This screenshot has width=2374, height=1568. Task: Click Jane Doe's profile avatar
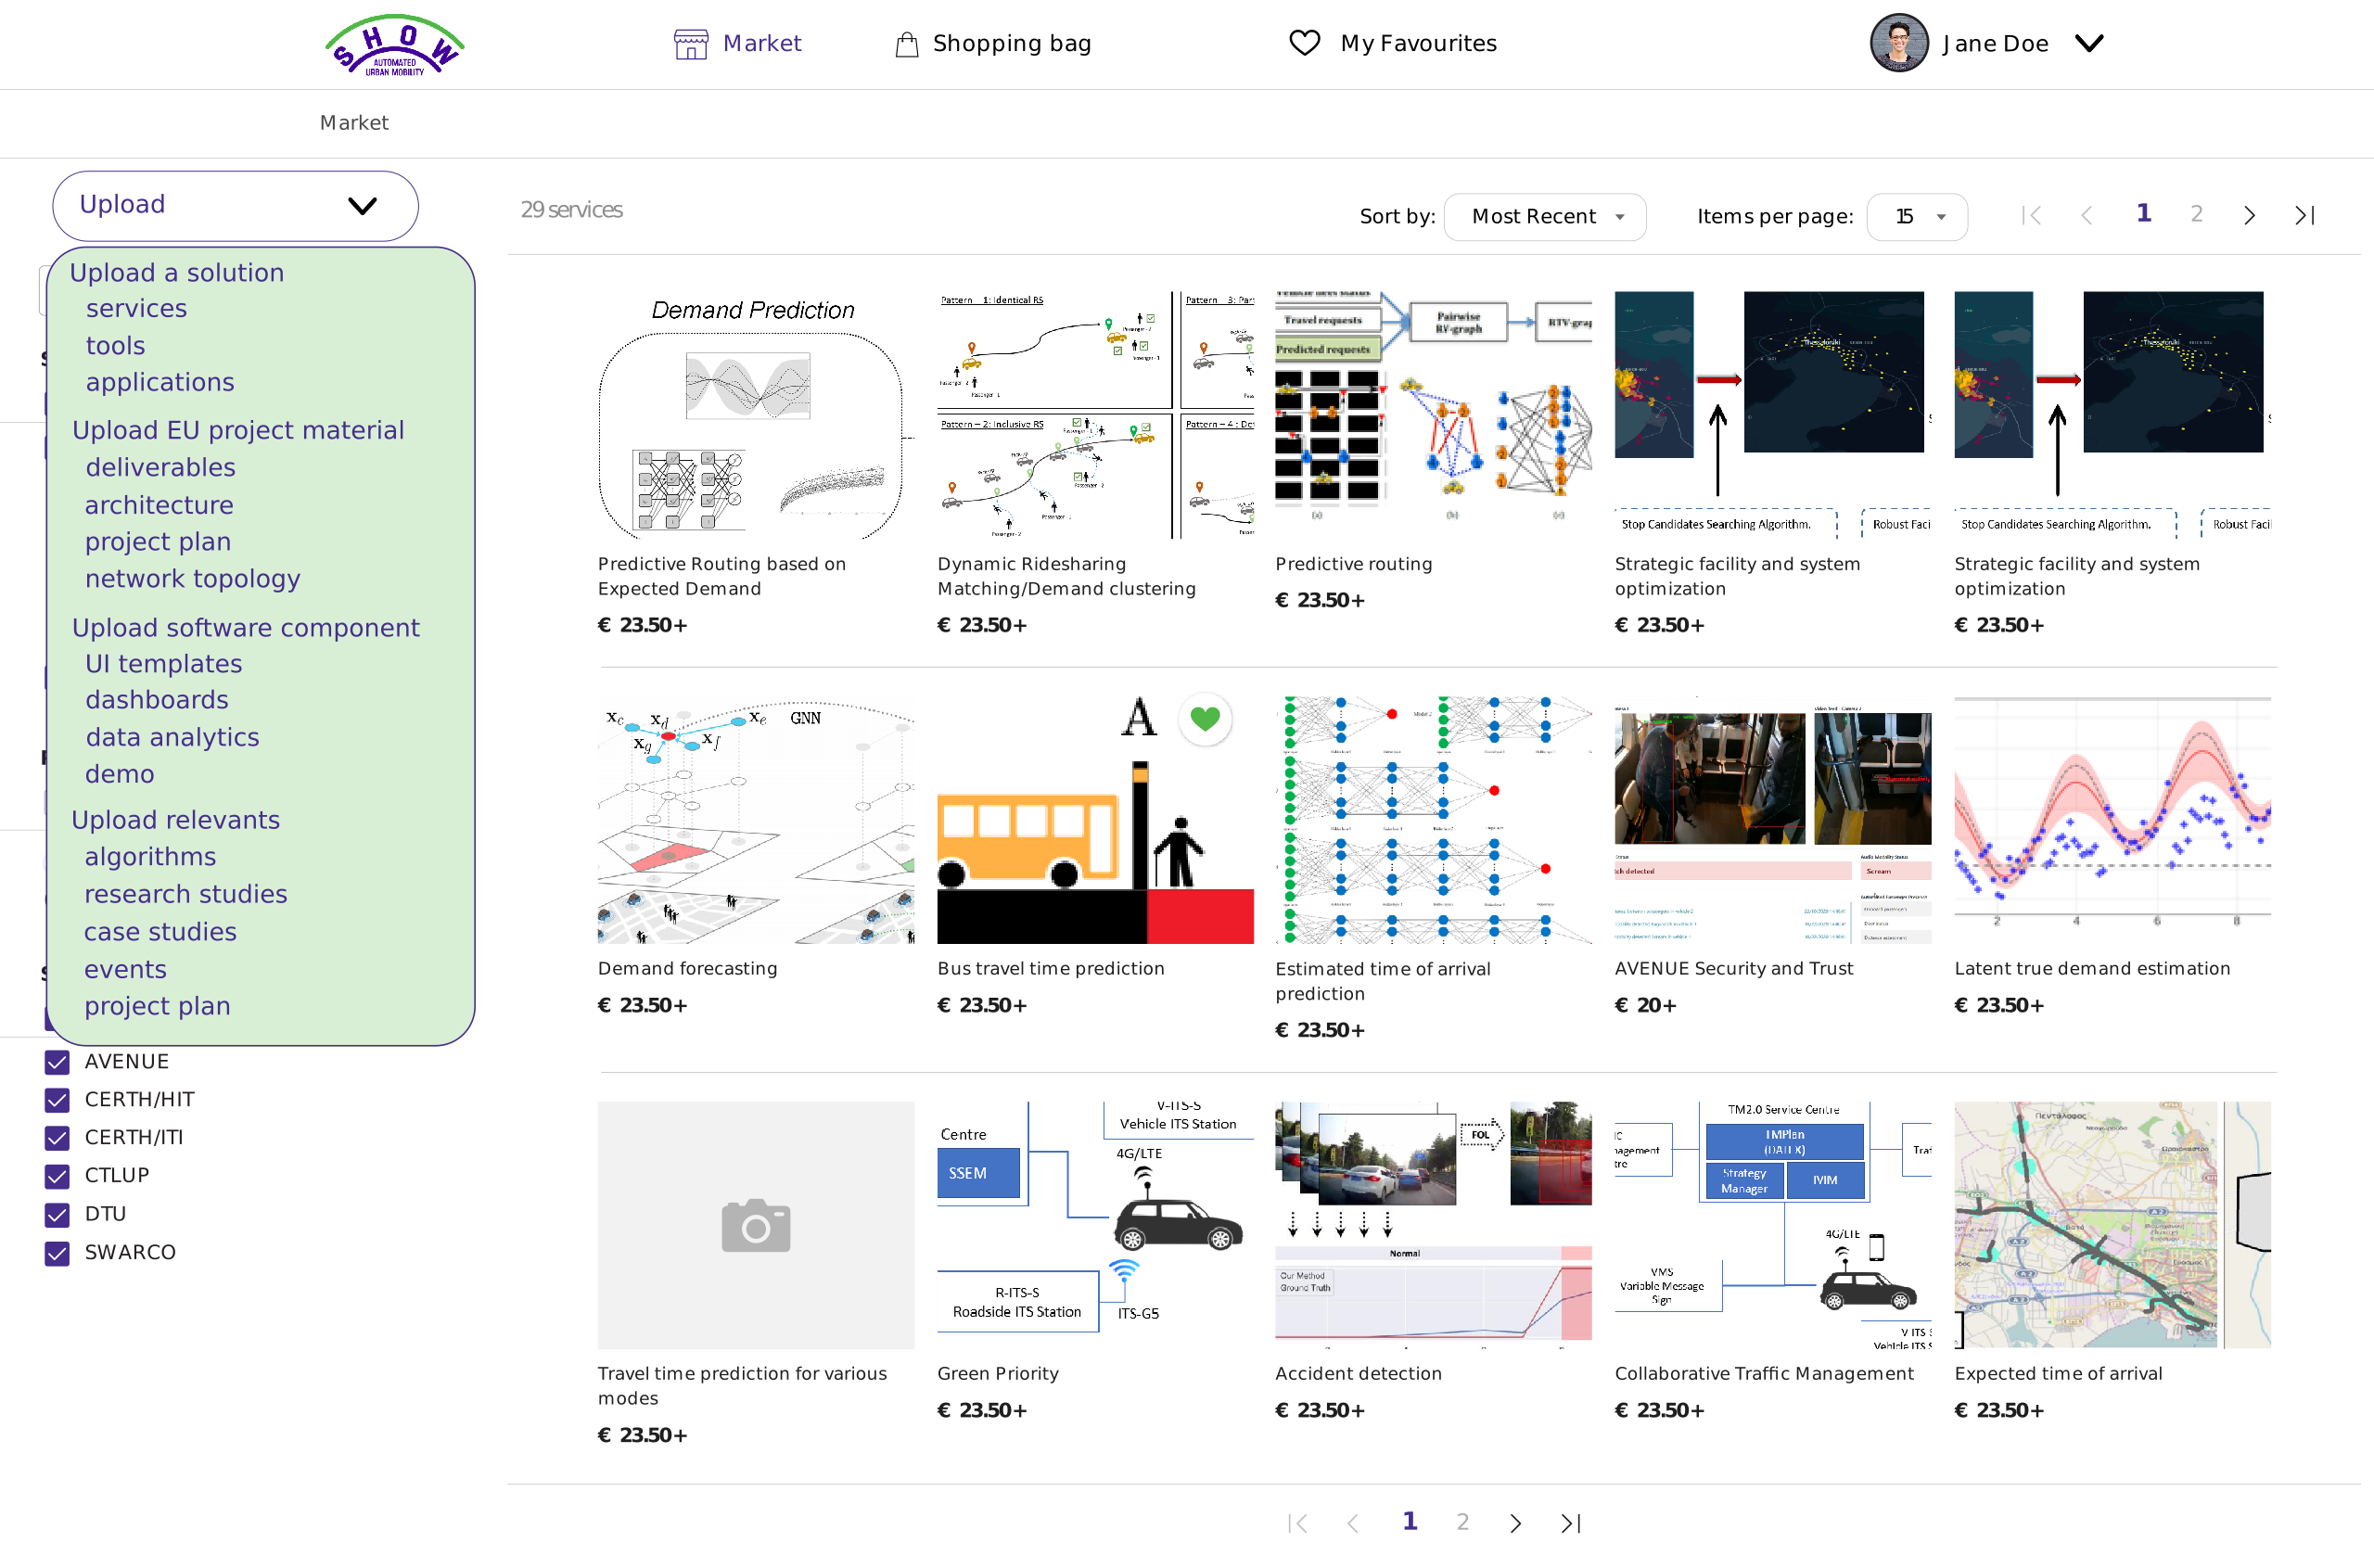point(1898,43)
